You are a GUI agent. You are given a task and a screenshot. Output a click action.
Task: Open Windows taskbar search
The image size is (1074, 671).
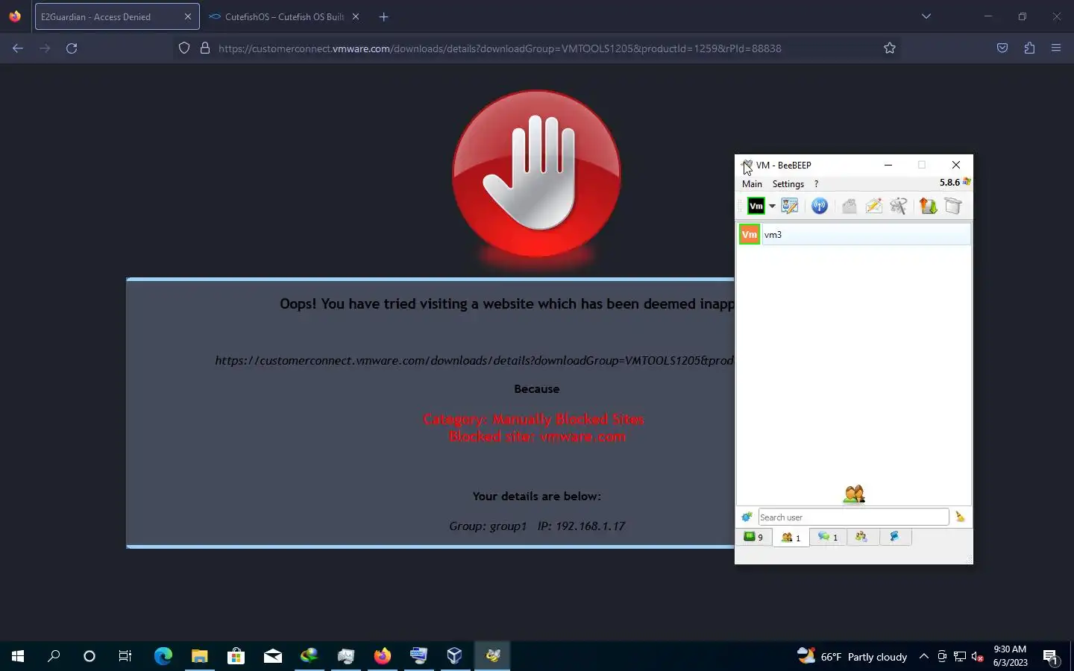coord(54,656)
